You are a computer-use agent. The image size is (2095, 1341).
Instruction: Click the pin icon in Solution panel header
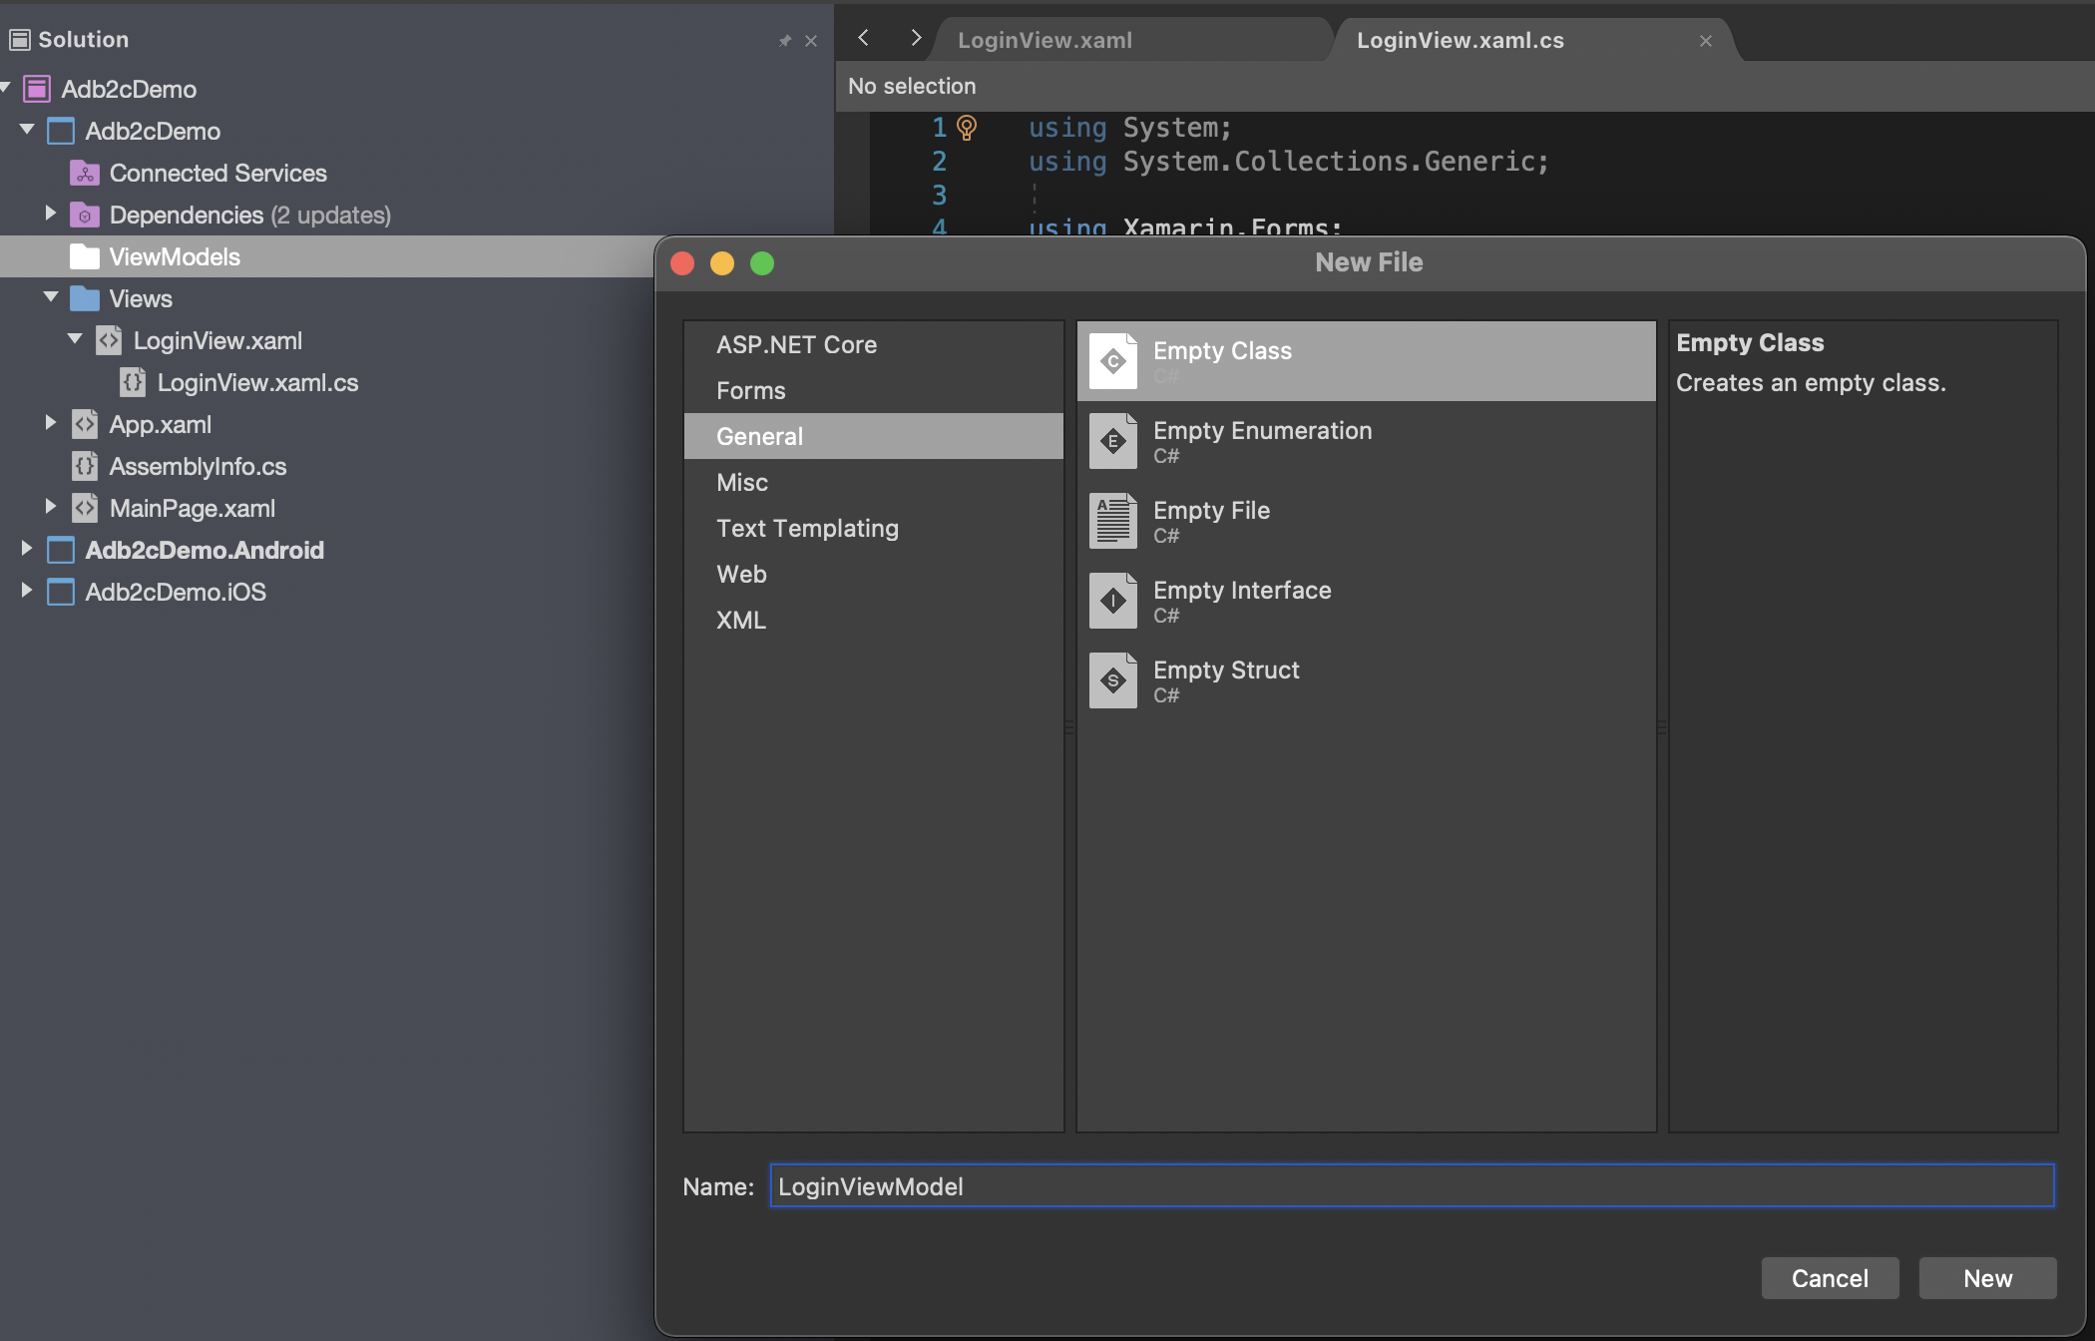(x=784, y=41)
